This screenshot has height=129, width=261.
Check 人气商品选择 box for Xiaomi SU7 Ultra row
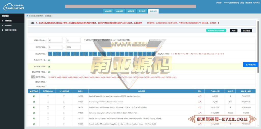coord(64,102)
